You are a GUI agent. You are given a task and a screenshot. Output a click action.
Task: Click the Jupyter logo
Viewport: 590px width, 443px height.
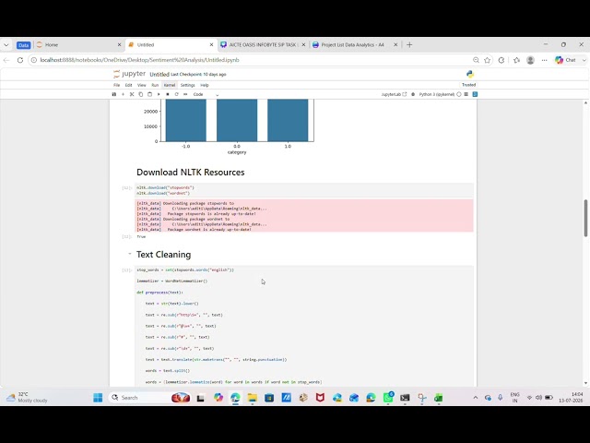[x=129, y=74]
